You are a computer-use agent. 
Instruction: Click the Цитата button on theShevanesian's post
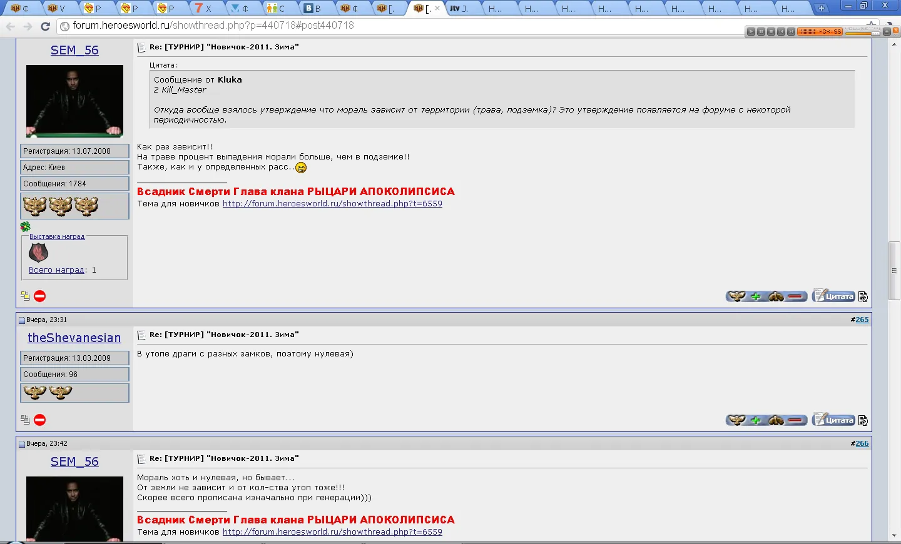tap(833, 420)
